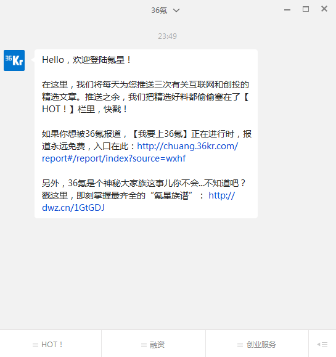Maximize the chat window
336x357 pixels.
(306, 9)
